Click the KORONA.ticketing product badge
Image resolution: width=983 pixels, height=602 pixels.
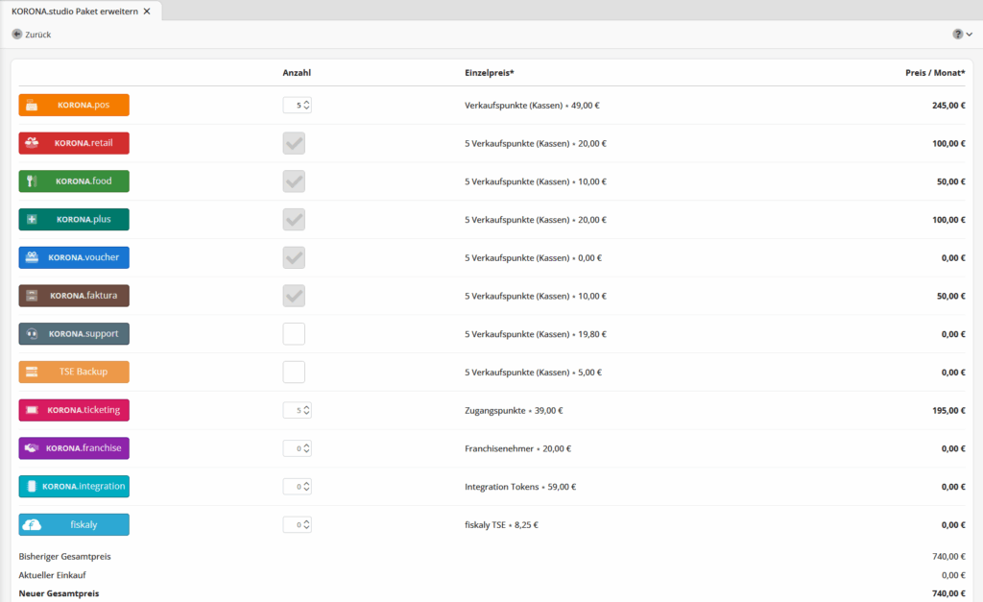pos(74,410)
